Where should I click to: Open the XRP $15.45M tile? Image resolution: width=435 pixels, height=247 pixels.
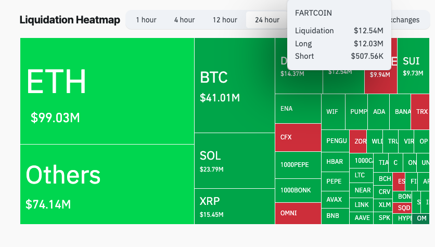(x=234, y=206)
